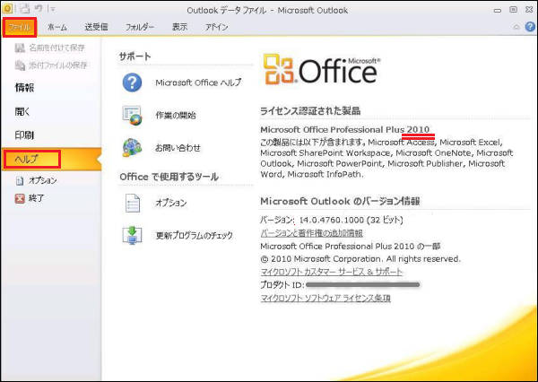538x382 pixels.
Task: Open the バージョンと著作権の追加情報 link
Action: click(x=311, y=233)
